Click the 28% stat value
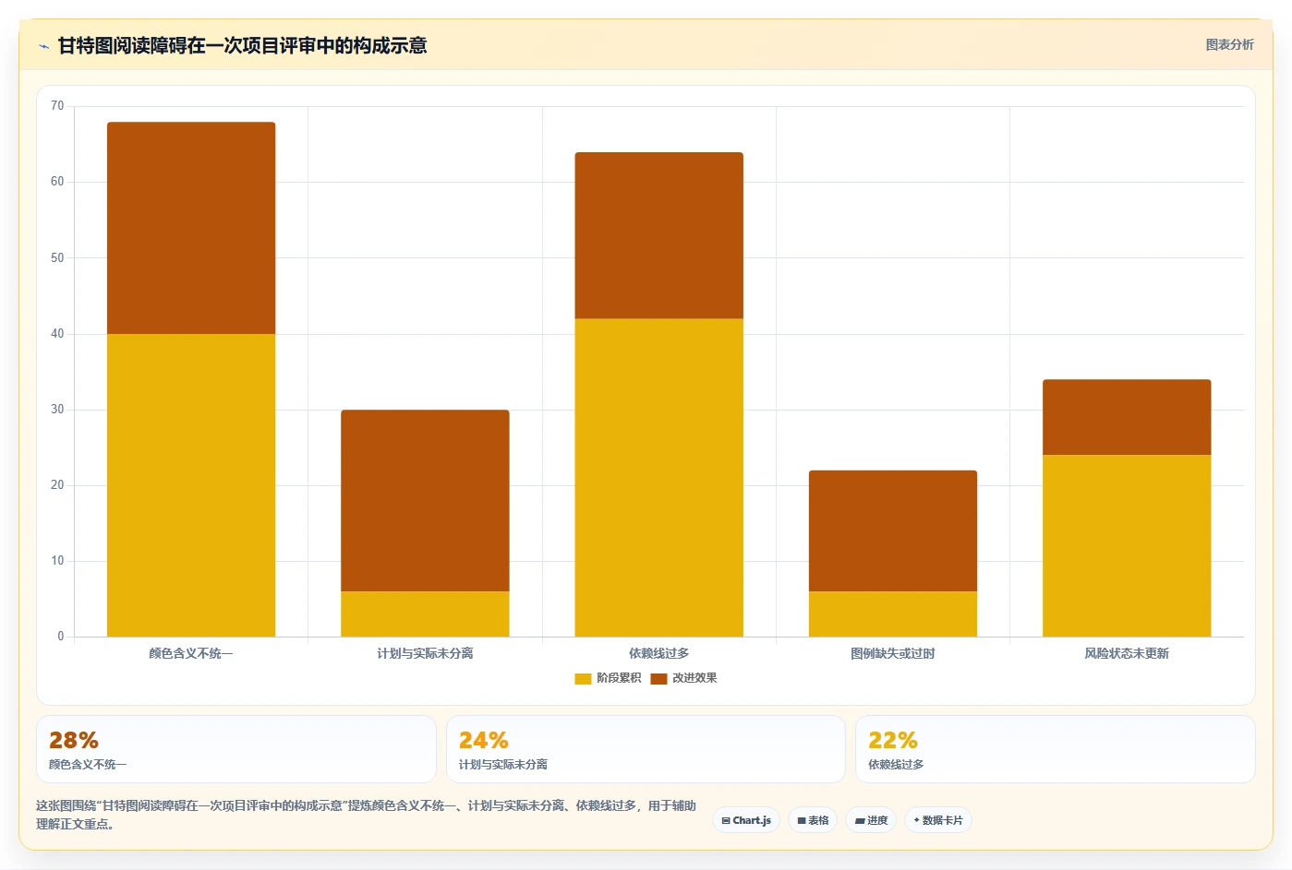1292x870 pixels. coord(74,741)
